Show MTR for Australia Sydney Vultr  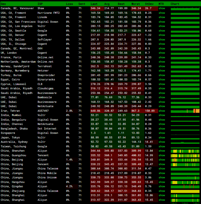(x=162, y=142)
